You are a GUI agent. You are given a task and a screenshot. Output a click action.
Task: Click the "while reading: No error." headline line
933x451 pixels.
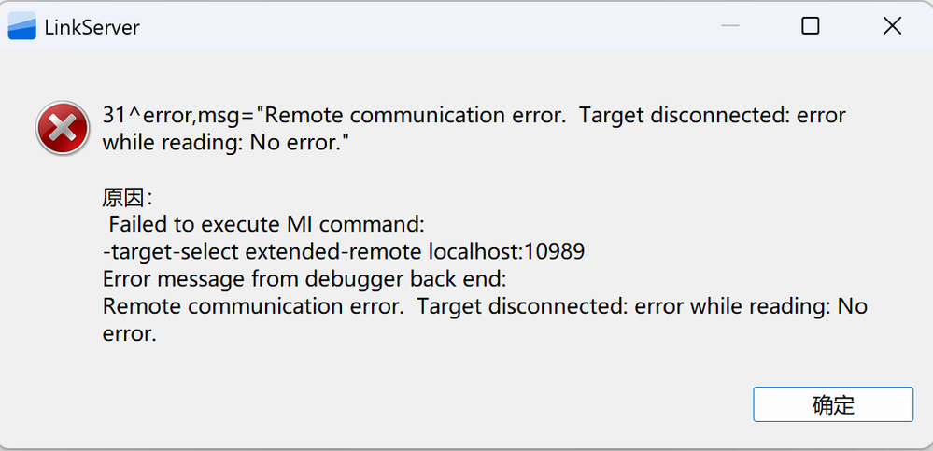click(230, 143)
